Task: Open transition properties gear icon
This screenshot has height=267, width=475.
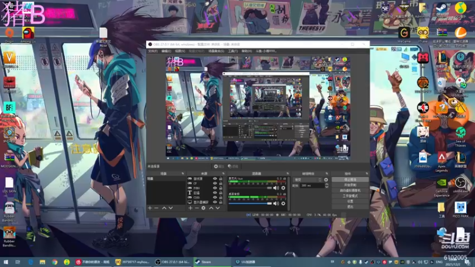Action: point(326,180)
